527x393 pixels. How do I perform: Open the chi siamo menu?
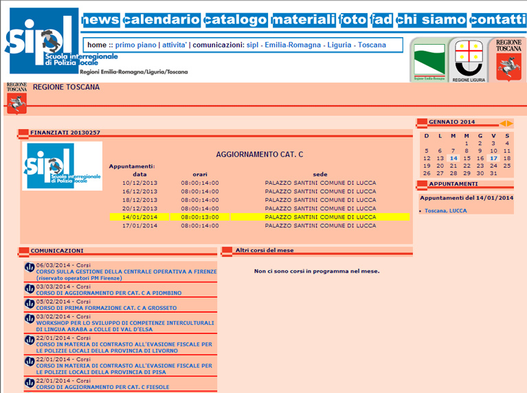coord(431,20)
